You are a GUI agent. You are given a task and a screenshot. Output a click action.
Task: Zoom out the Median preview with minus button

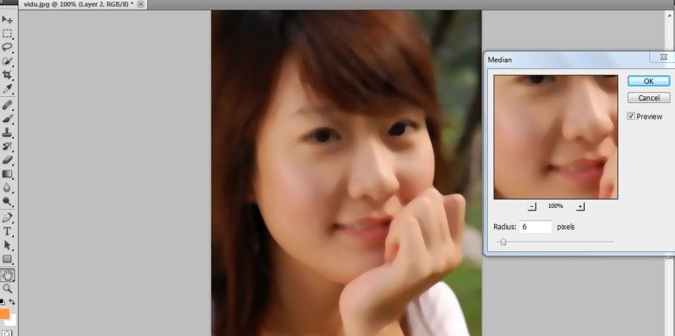(532, 207)
